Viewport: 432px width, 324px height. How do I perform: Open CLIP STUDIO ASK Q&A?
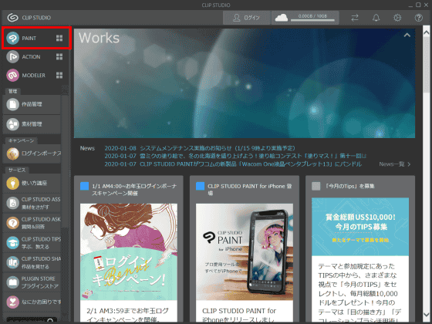pos(32,223)
